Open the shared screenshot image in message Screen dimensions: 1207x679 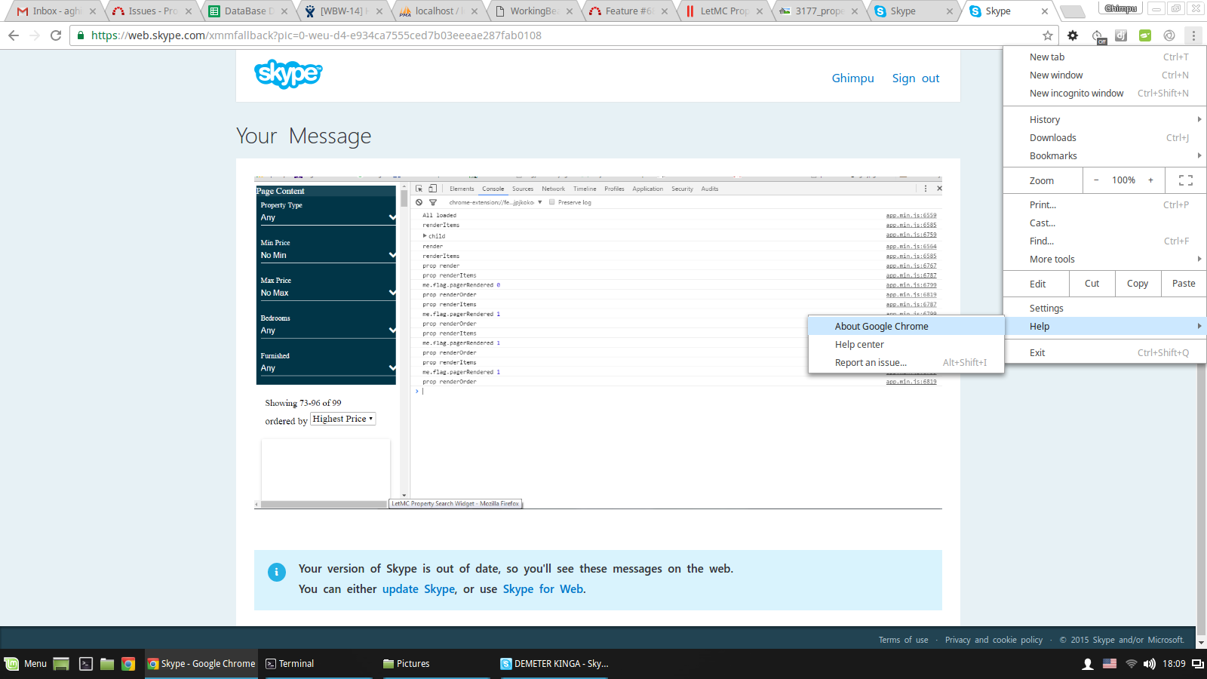pos(598,343)
